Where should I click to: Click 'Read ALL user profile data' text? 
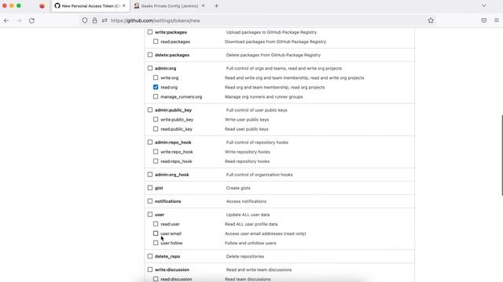coord(251,224)
